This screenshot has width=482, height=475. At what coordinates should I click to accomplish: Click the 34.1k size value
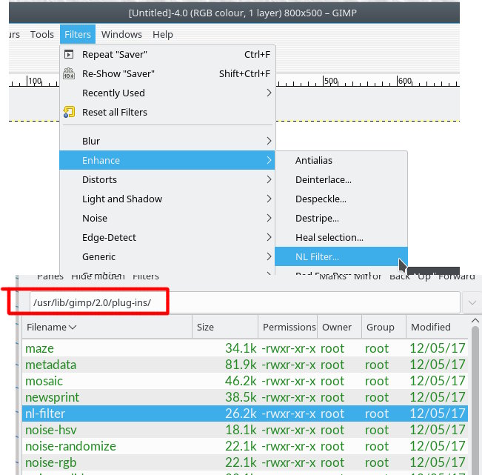[241, 348]
